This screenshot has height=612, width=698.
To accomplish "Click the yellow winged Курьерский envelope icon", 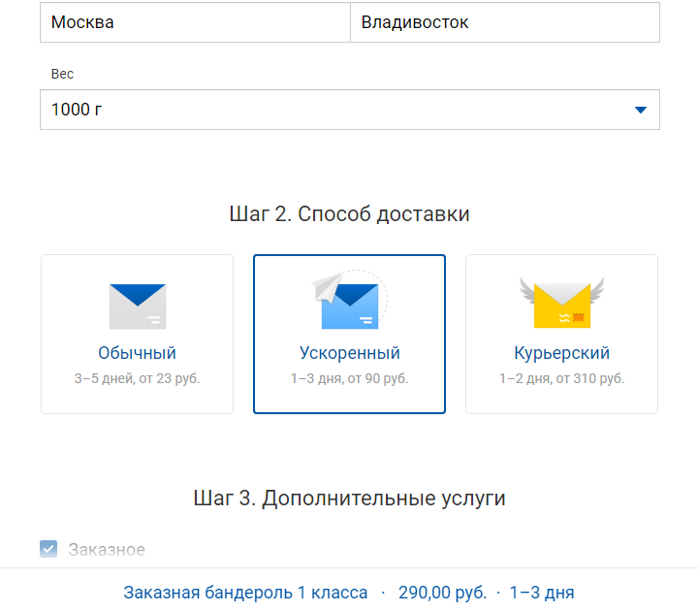I will tap(561, 303).
